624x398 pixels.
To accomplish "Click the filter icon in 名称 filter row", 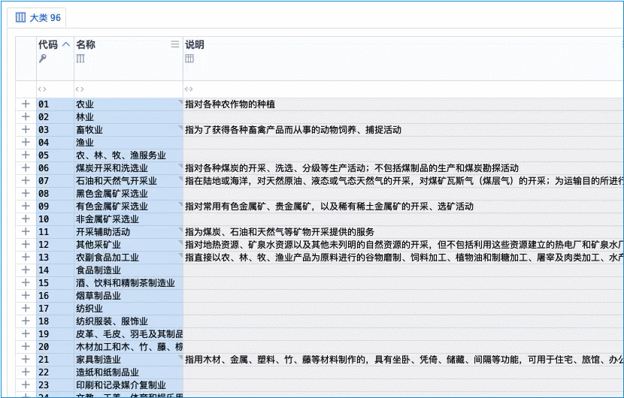I will 80,89.
